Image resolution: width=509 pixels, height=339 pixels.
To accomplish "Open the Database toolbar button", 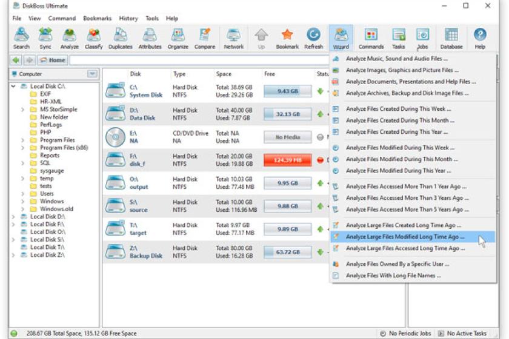I will [x=451, y=39].
